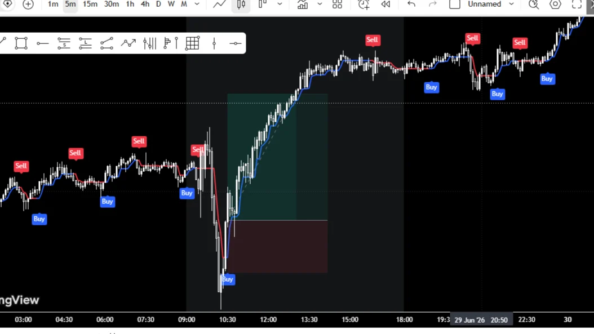Select the horizontal ray tool
The width and height of the screenshot is (594, 334).
42,43
